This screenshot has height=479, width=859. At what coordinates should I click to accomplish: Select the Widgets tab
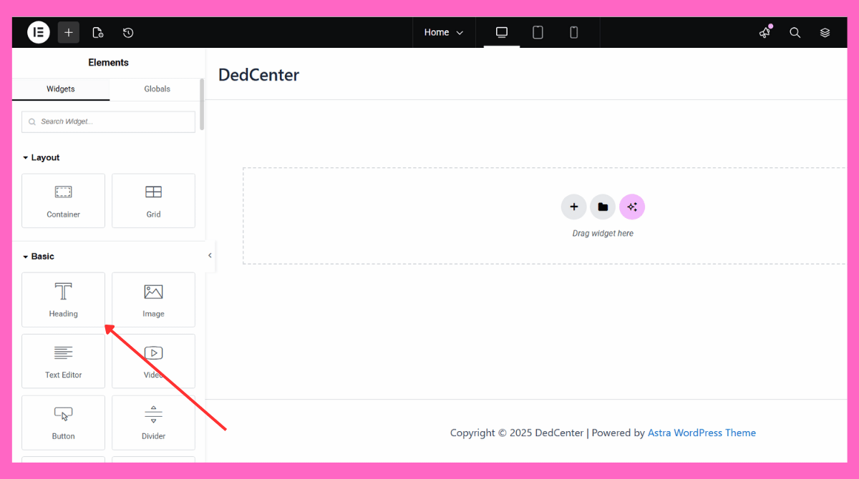tap(61, 89)
